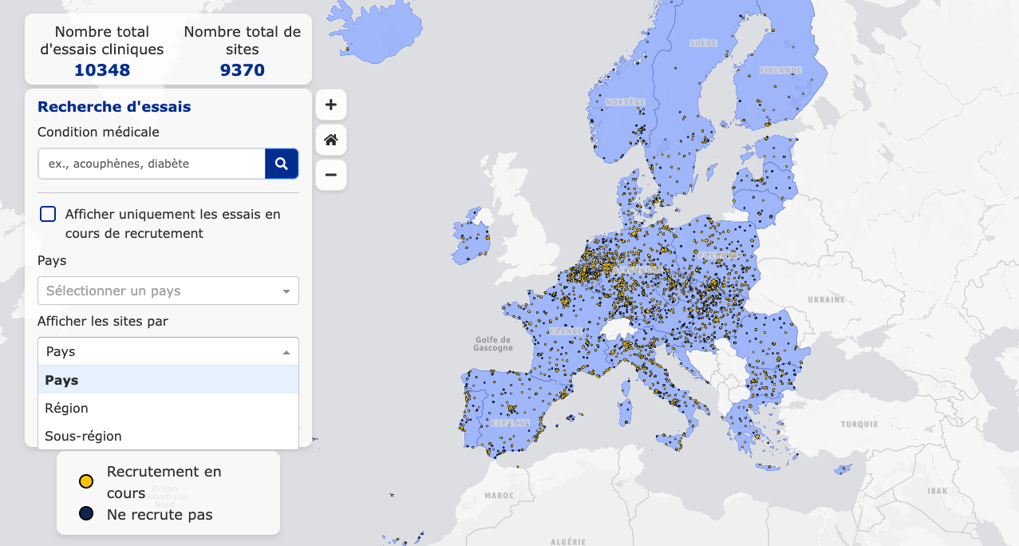This screenshot has width=1019, height=546.
Task: Click the Afficher les sites par label
Action: [103, 321]
